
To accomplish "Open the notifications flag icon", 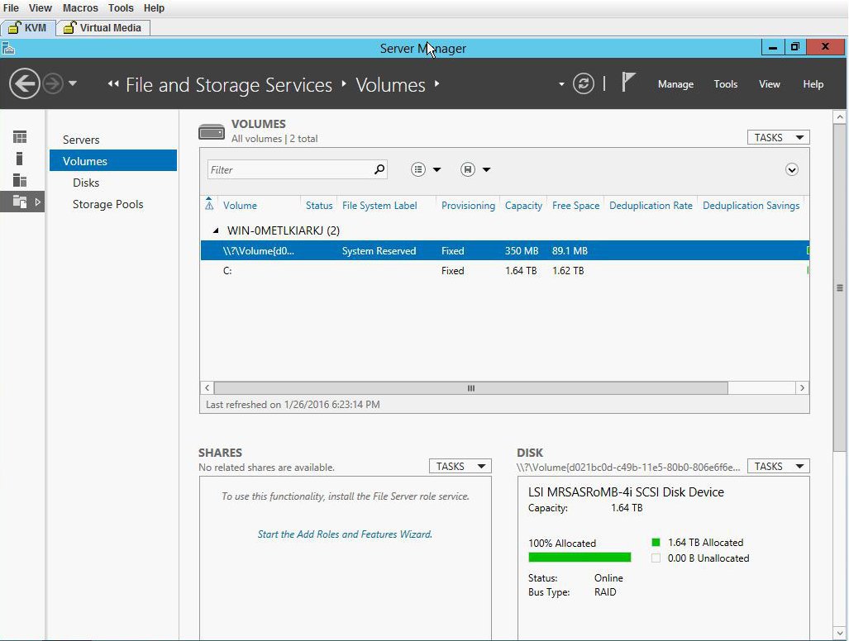I will pos(627,83).
